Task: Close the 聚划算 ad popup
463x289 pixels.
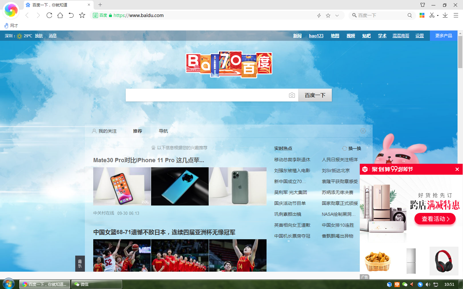Action: pos(457,169)
